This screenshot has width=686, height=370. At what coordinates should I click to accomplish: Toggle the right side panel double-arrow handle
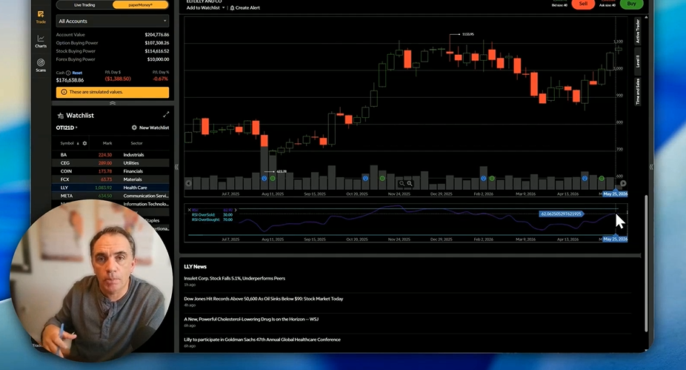click(651, 167)
